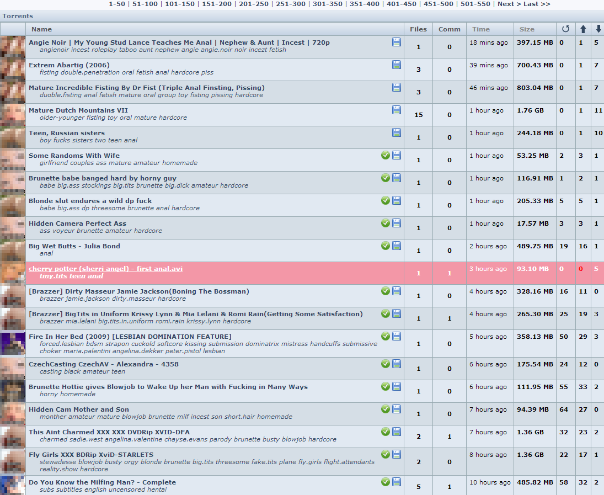This screenshot has height=495, width=604.
Task: Click the save icon for Fire In Her Bed (2009)
Action: pyautogui.click(x=397, y=336)
